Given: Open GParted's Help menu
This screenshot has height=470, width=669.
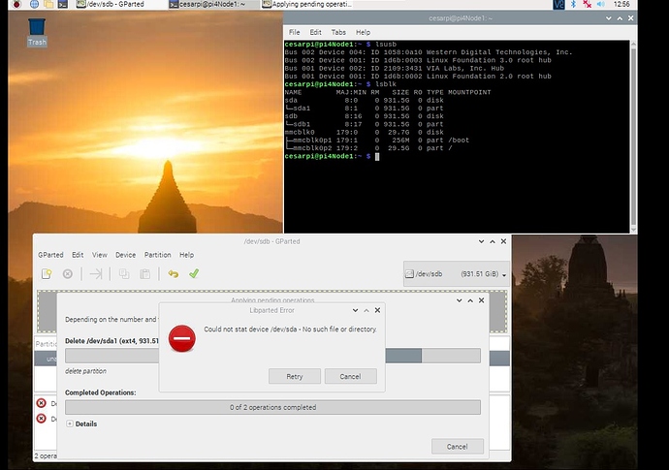Looking at the screenshot, I should (x=186, y=255).
